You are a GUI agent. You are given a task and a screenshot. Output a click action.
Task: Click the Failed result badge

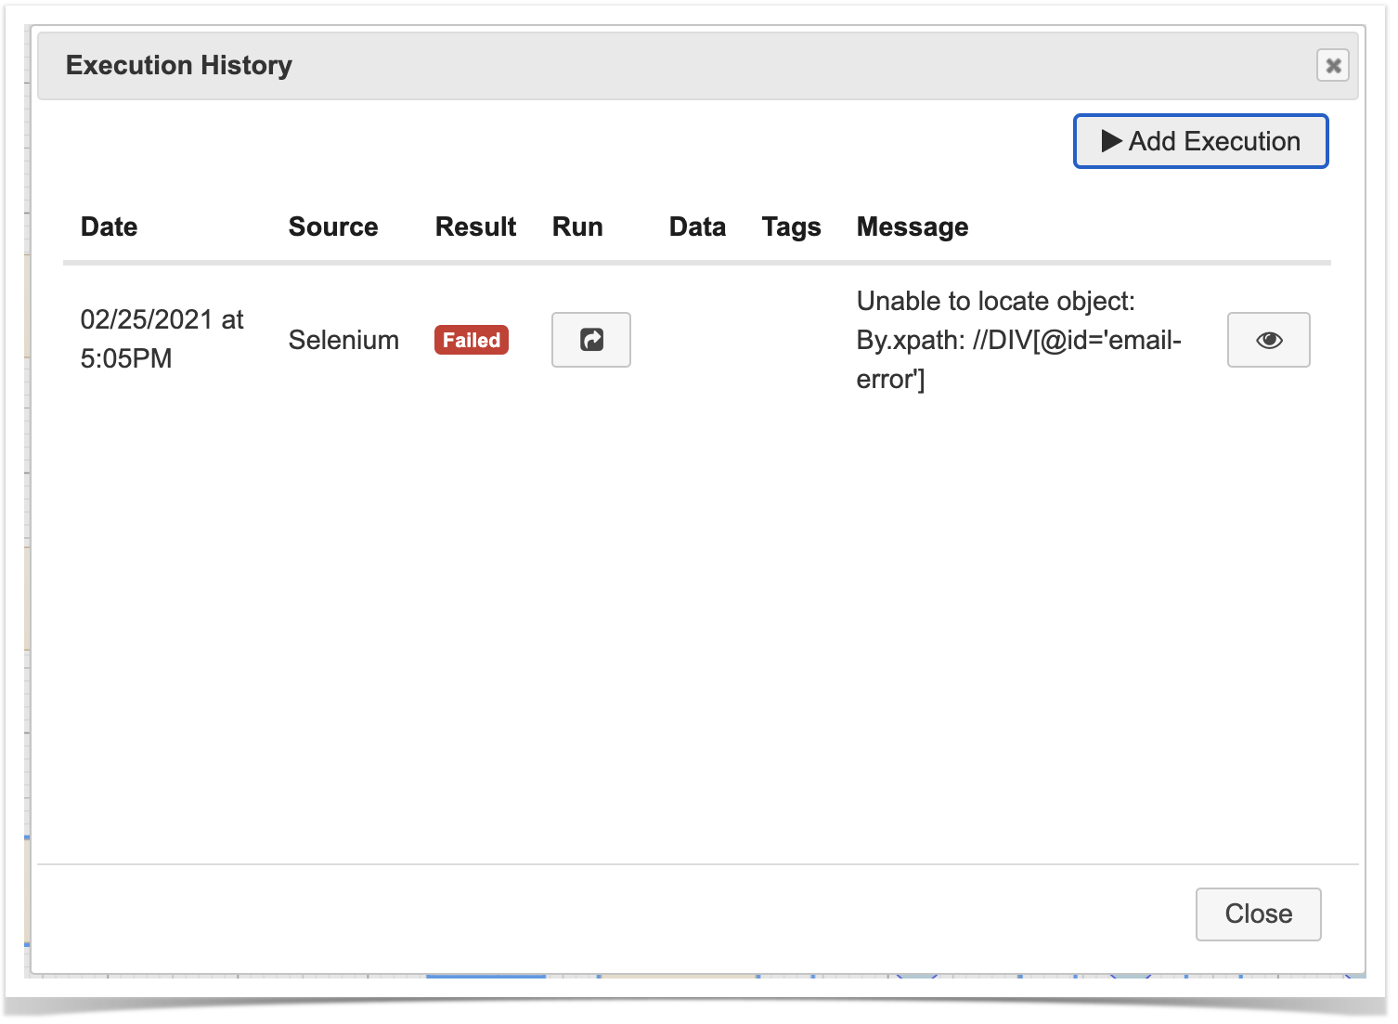472,341
